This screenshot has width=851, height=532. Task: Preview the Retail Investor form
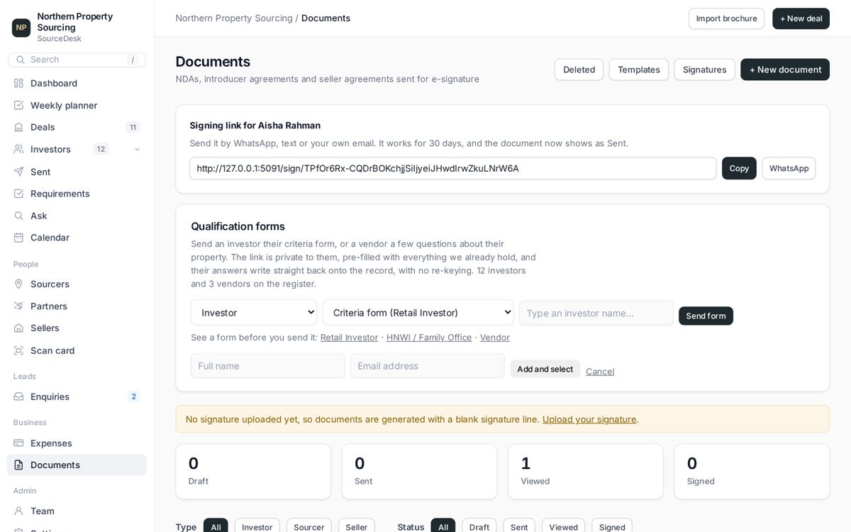pos(349,338)
